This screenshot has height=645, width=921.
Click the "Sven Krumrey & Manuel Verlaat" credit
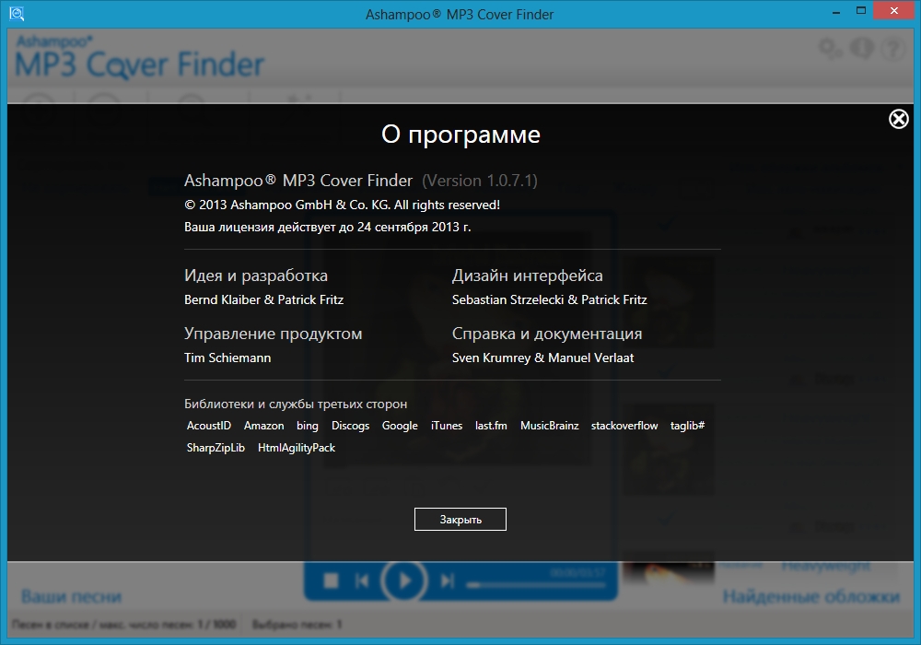tap(542, 358)
